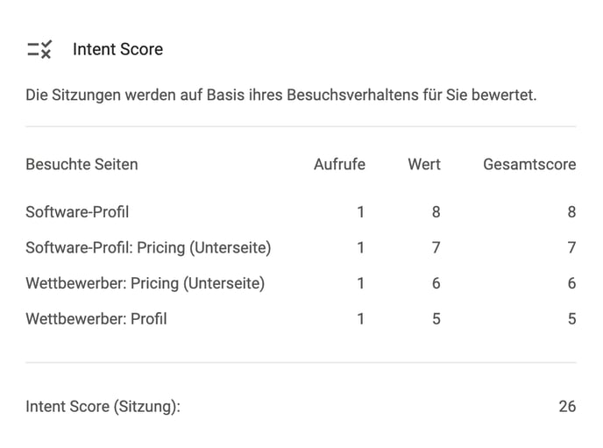Click the Wert value 8 for Software-Profil

436,212
